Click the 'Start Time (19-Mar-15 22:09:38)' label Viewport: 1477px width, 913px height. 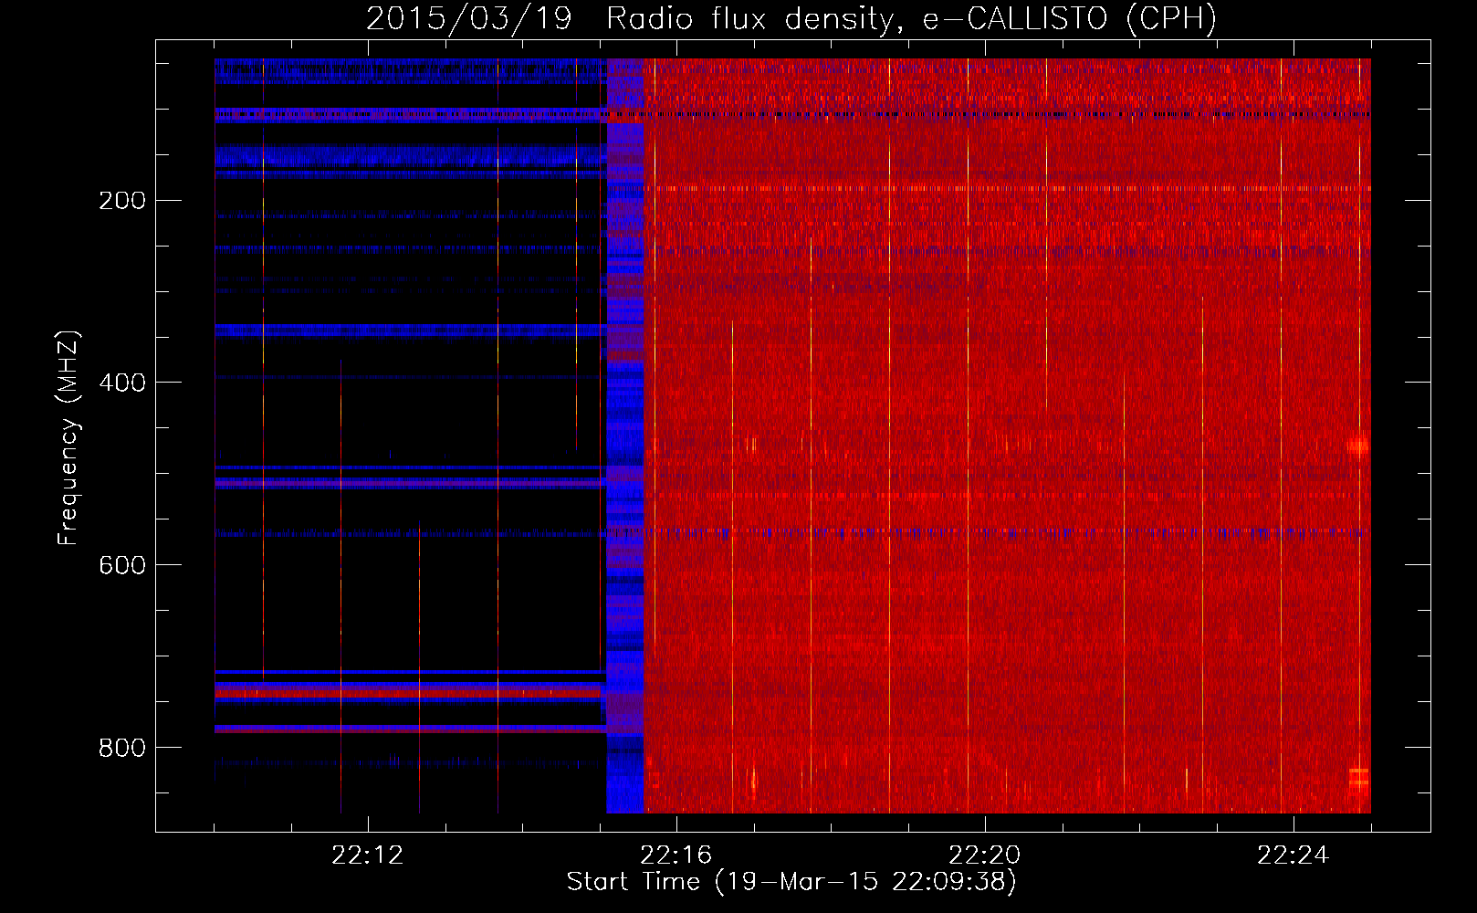[x=791, y=882]
